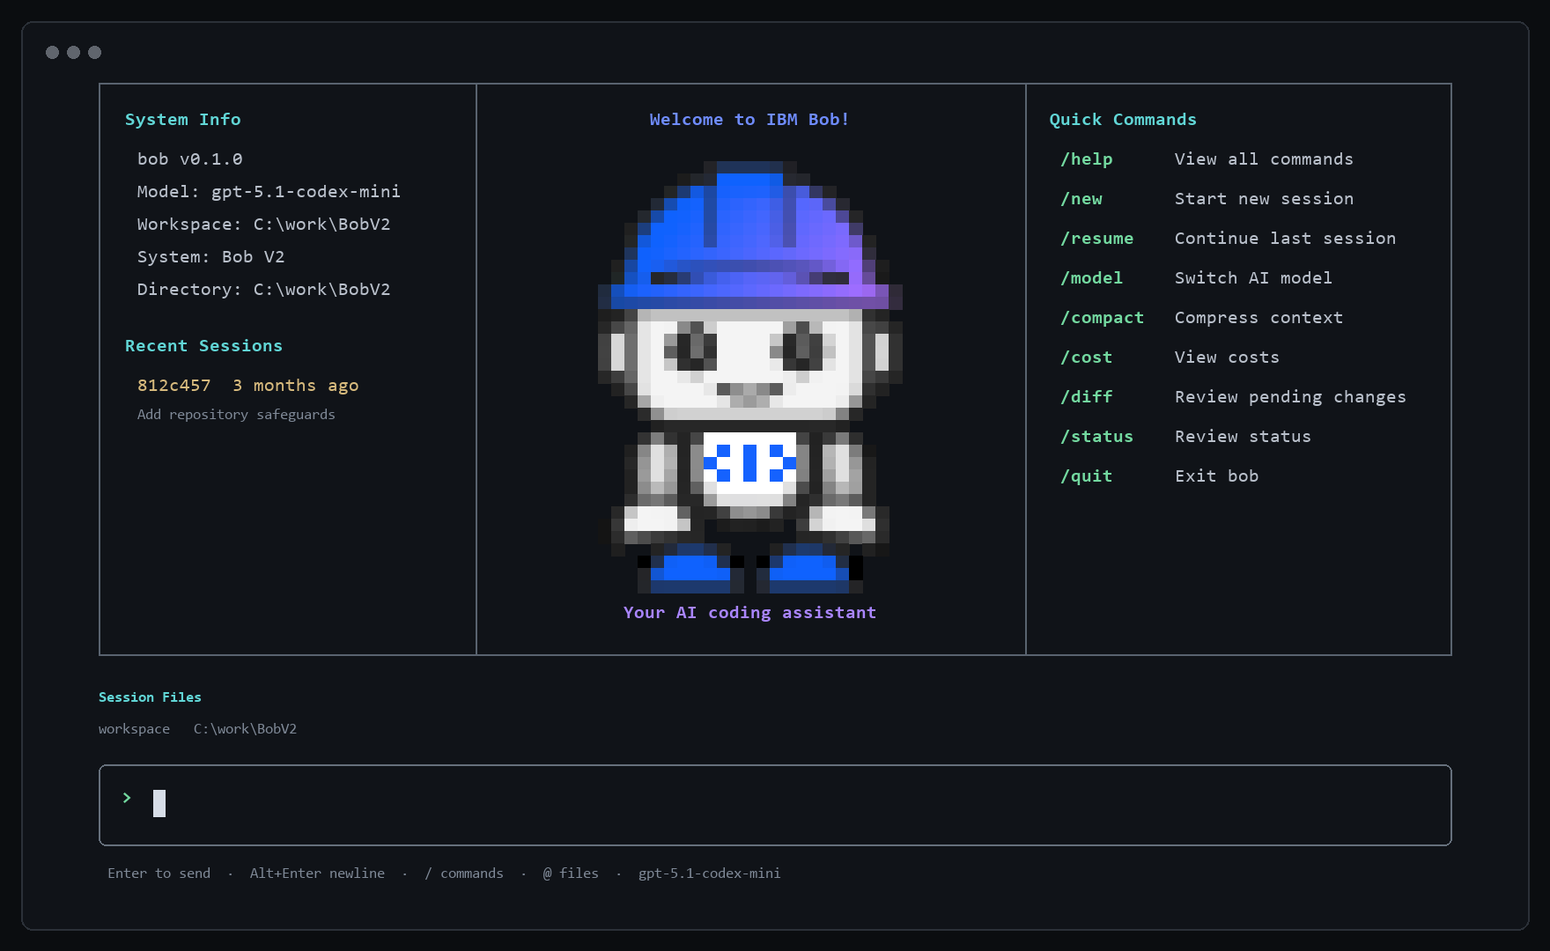Viewport: 1550px width, 951px height.
Task: Open recent session 812c457
Action: click(174, 386)
